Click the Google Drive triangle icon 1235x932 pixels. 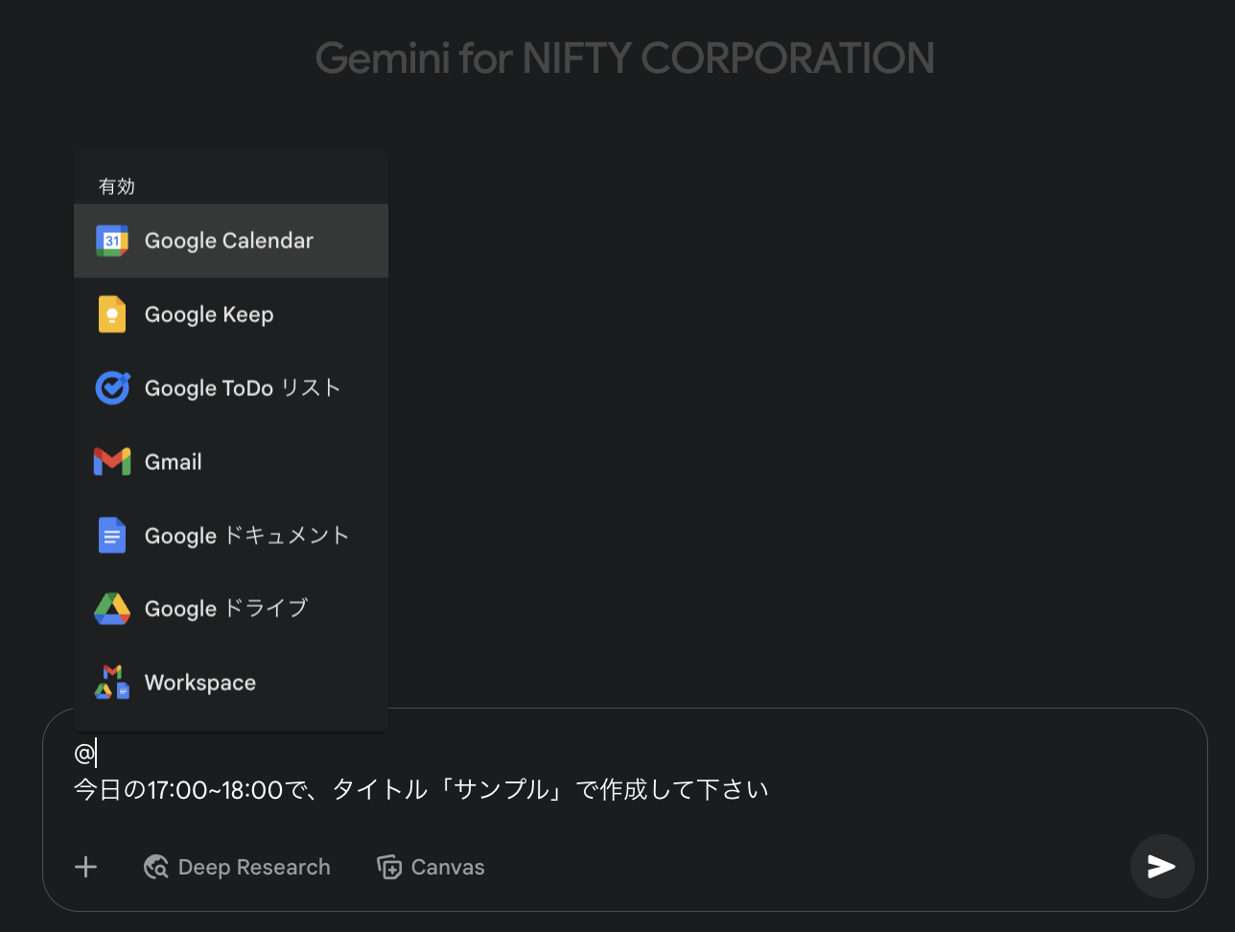(x=112, y=609)
